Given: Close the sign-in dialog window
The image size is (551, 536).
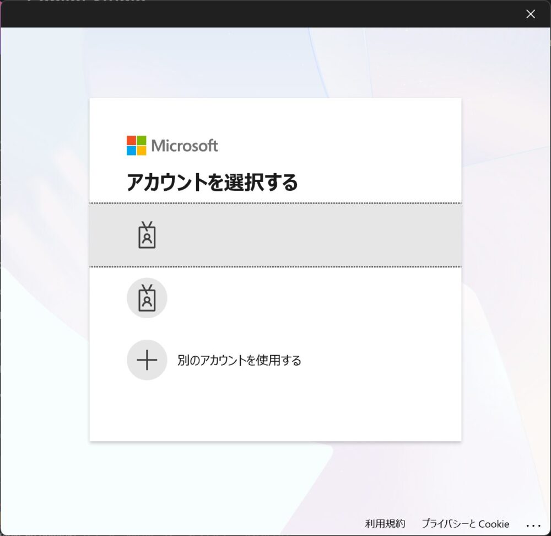Looking at the screenshot, I should (531, 14).
